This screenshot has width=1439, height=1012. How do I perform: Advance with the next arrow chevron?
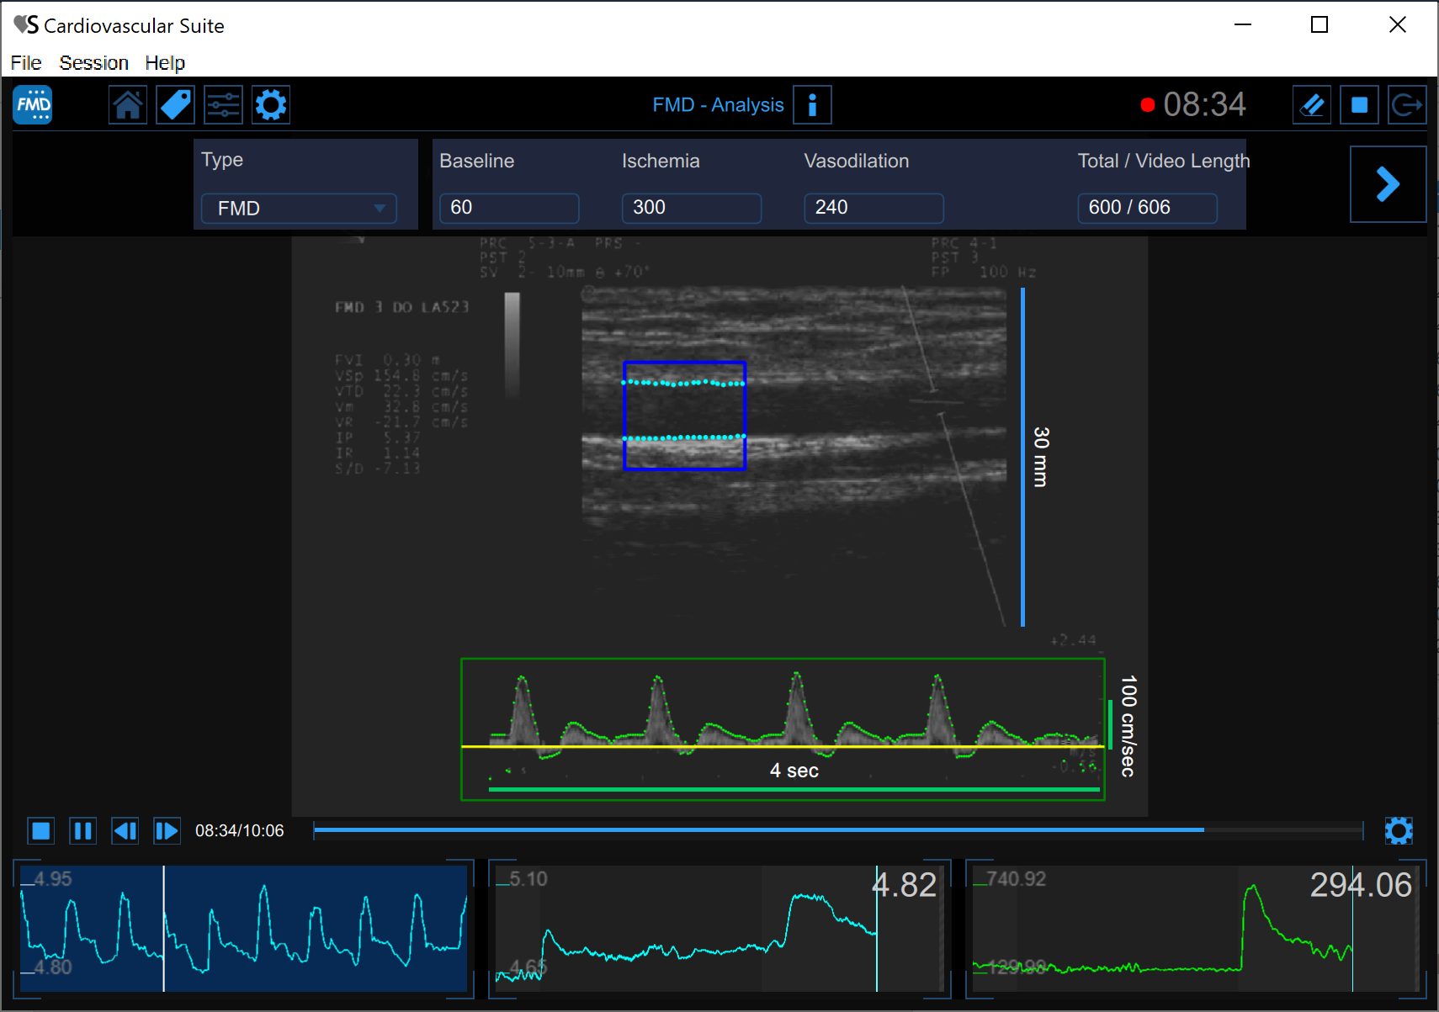1388,184
